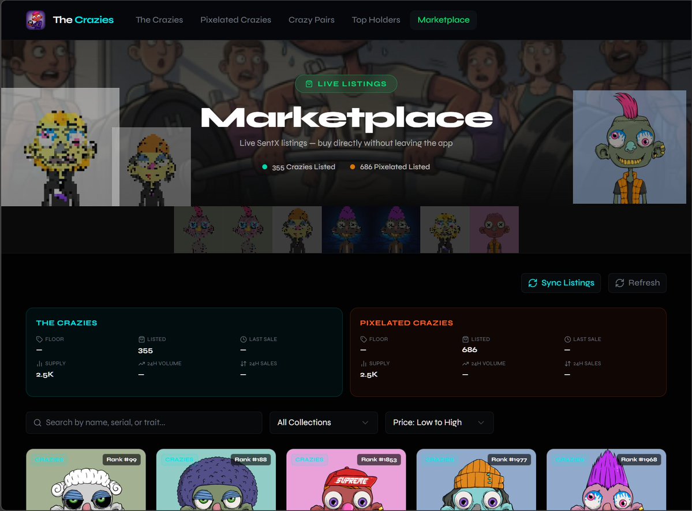Click the Rank #99 badge
Screen dimensions: 692x511
coord(121,460)
